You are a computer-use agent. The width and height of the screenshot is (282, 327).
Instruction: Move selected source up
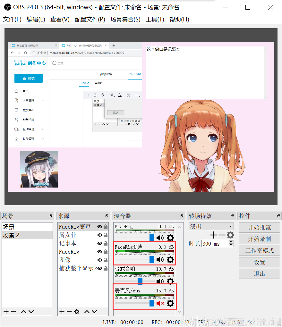point(87,312)
